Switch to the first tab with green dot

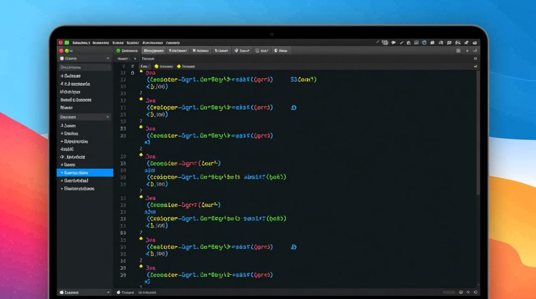click(127, 51)
